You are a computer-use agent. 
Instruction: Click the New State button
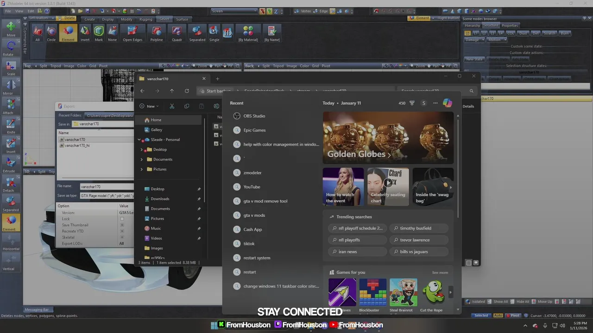point(474,59)
